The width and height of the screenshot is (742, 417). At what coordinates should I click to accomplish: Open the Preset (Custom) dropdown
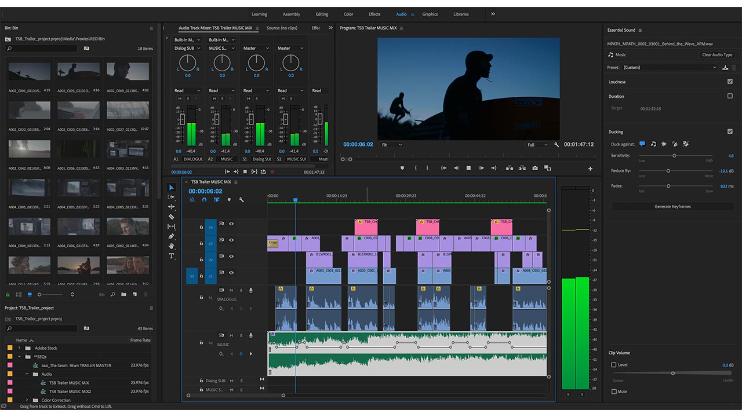[x=670, y=68]
